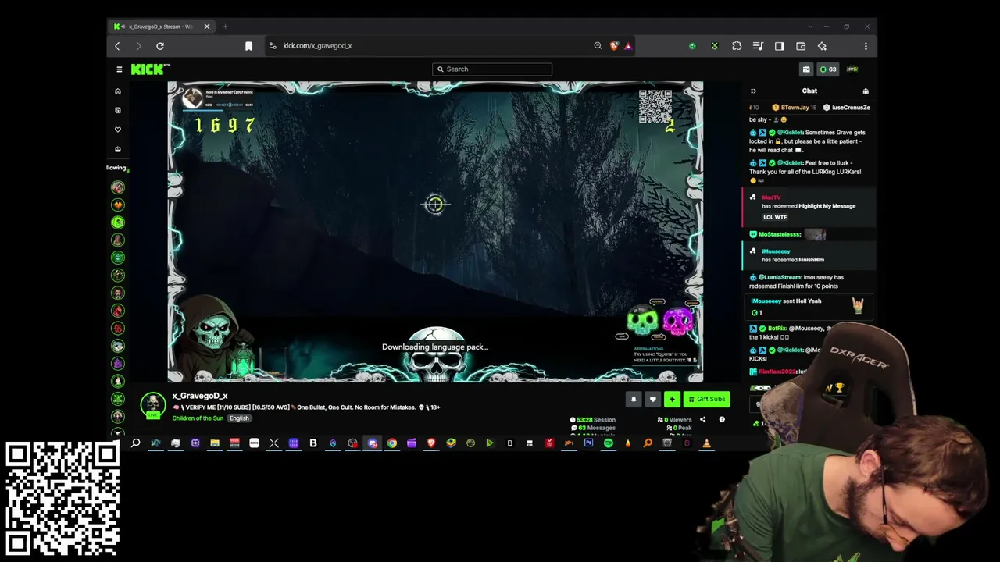Reload the Kick stream page
Screen dimensions: 1000x562
(x=160, y=46)
